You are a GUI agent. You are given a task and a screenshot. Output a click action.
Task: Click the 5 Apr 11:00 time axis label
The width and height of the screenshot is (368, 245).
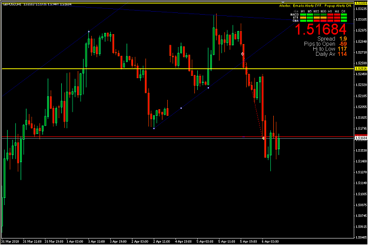227,241
